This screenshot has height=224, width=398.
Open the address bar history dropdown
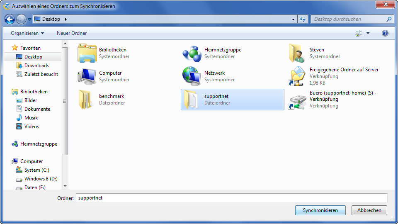click(x=293, y=19)
